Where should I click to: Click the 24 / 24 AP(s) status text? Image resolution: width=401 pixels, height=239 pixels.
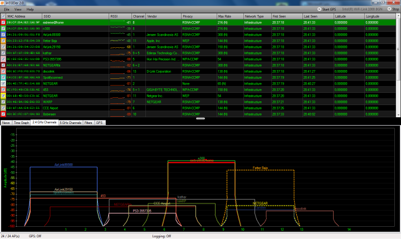pyautogui.click(x=10, y=236)
